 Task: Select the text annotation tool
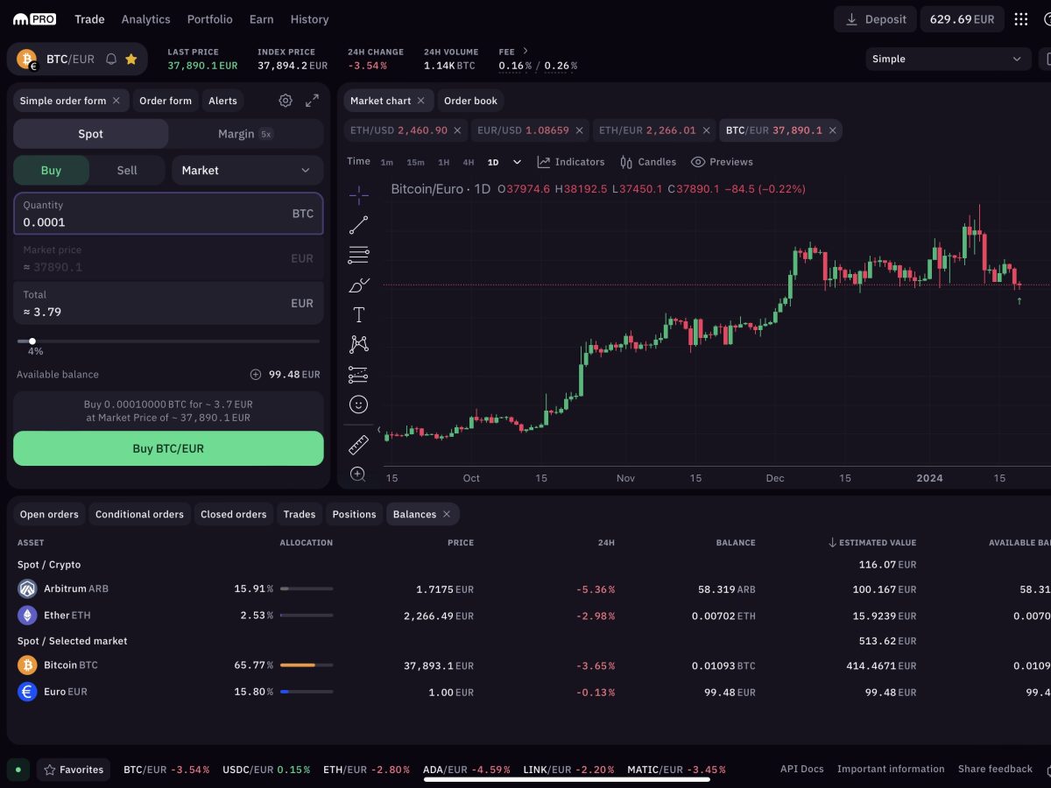click(358, 314)
